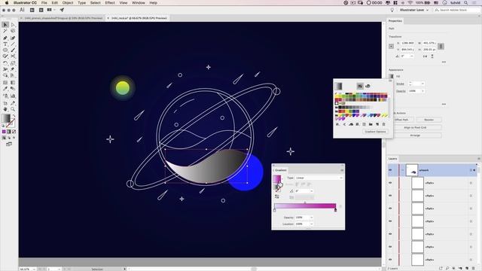This screenshot has width=482, height=271.
Task: Click the Arrange button
Action: pos(415,135)
